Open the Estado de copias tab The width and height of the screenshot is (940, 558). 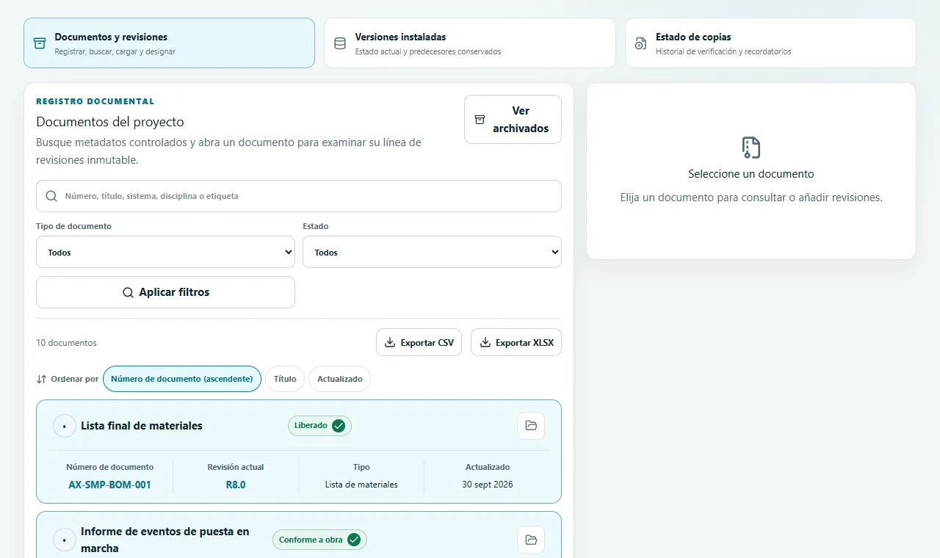point(770,43)
